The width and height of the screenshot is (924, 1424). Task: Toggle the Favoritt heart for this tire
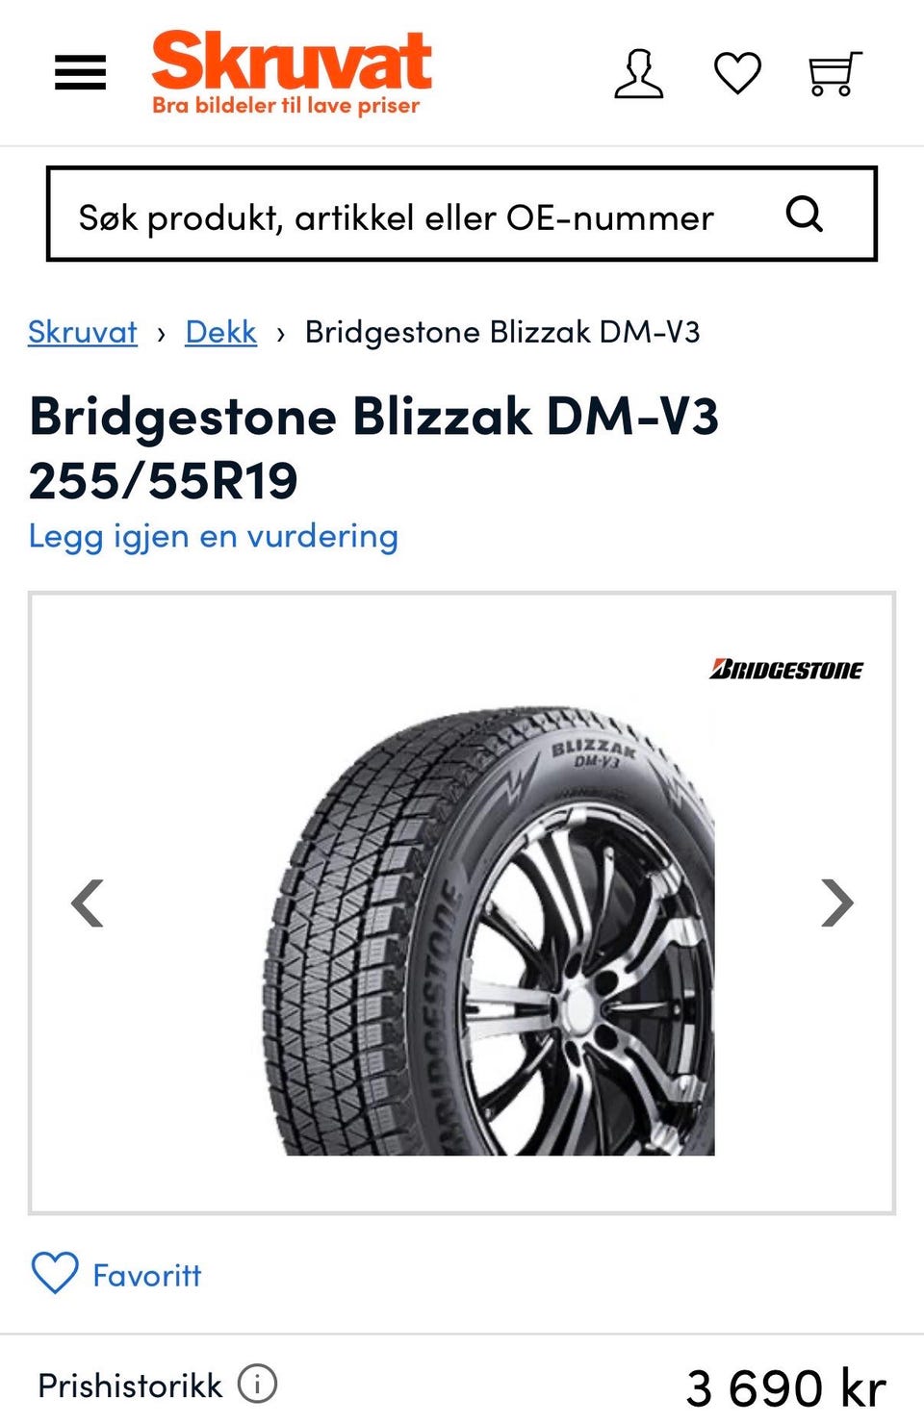55,1273
